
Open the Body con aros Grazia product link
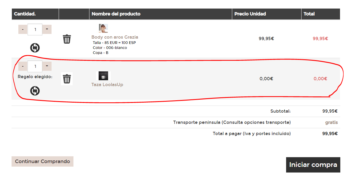115,37
